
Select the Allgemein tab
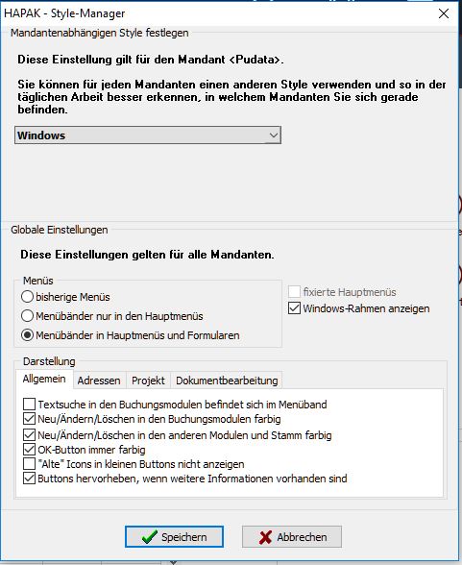click(44, 379)
